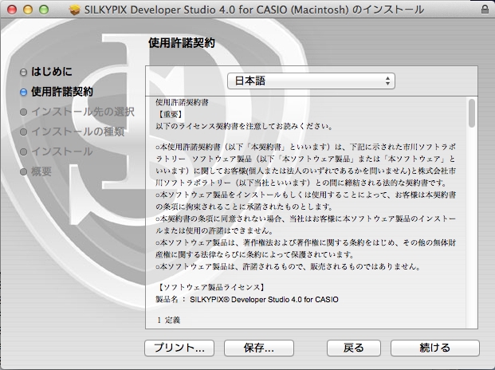
Task: Open the 日本語 language dropdown
Action: point(311,81)
